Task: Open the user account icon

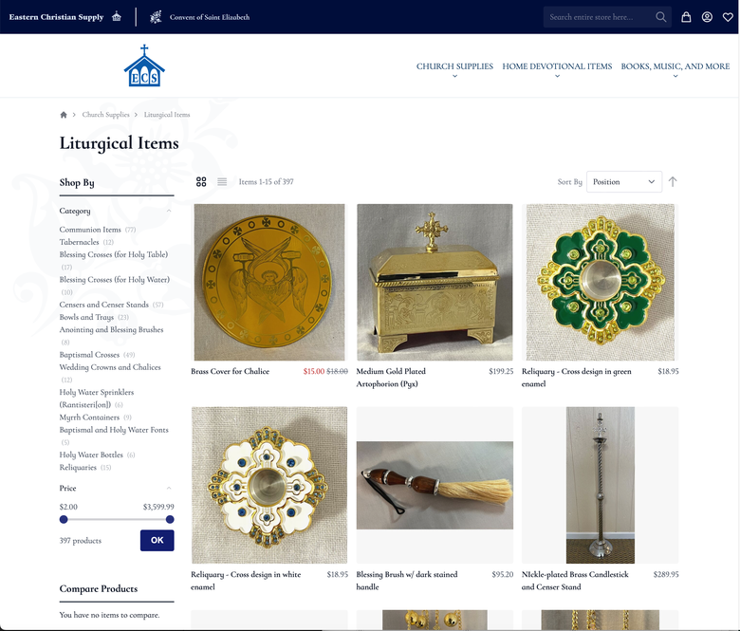Action: [707, 17]
